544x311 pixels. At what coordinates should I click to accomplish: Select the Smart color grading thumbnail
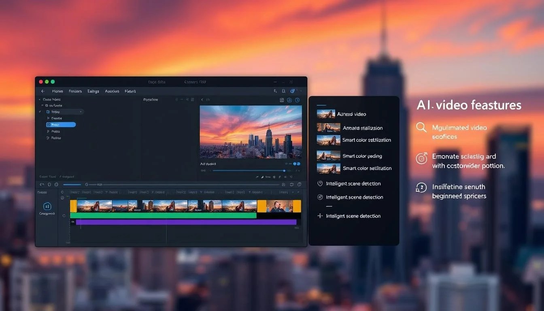pyautogui.click(x=328, y=156)
